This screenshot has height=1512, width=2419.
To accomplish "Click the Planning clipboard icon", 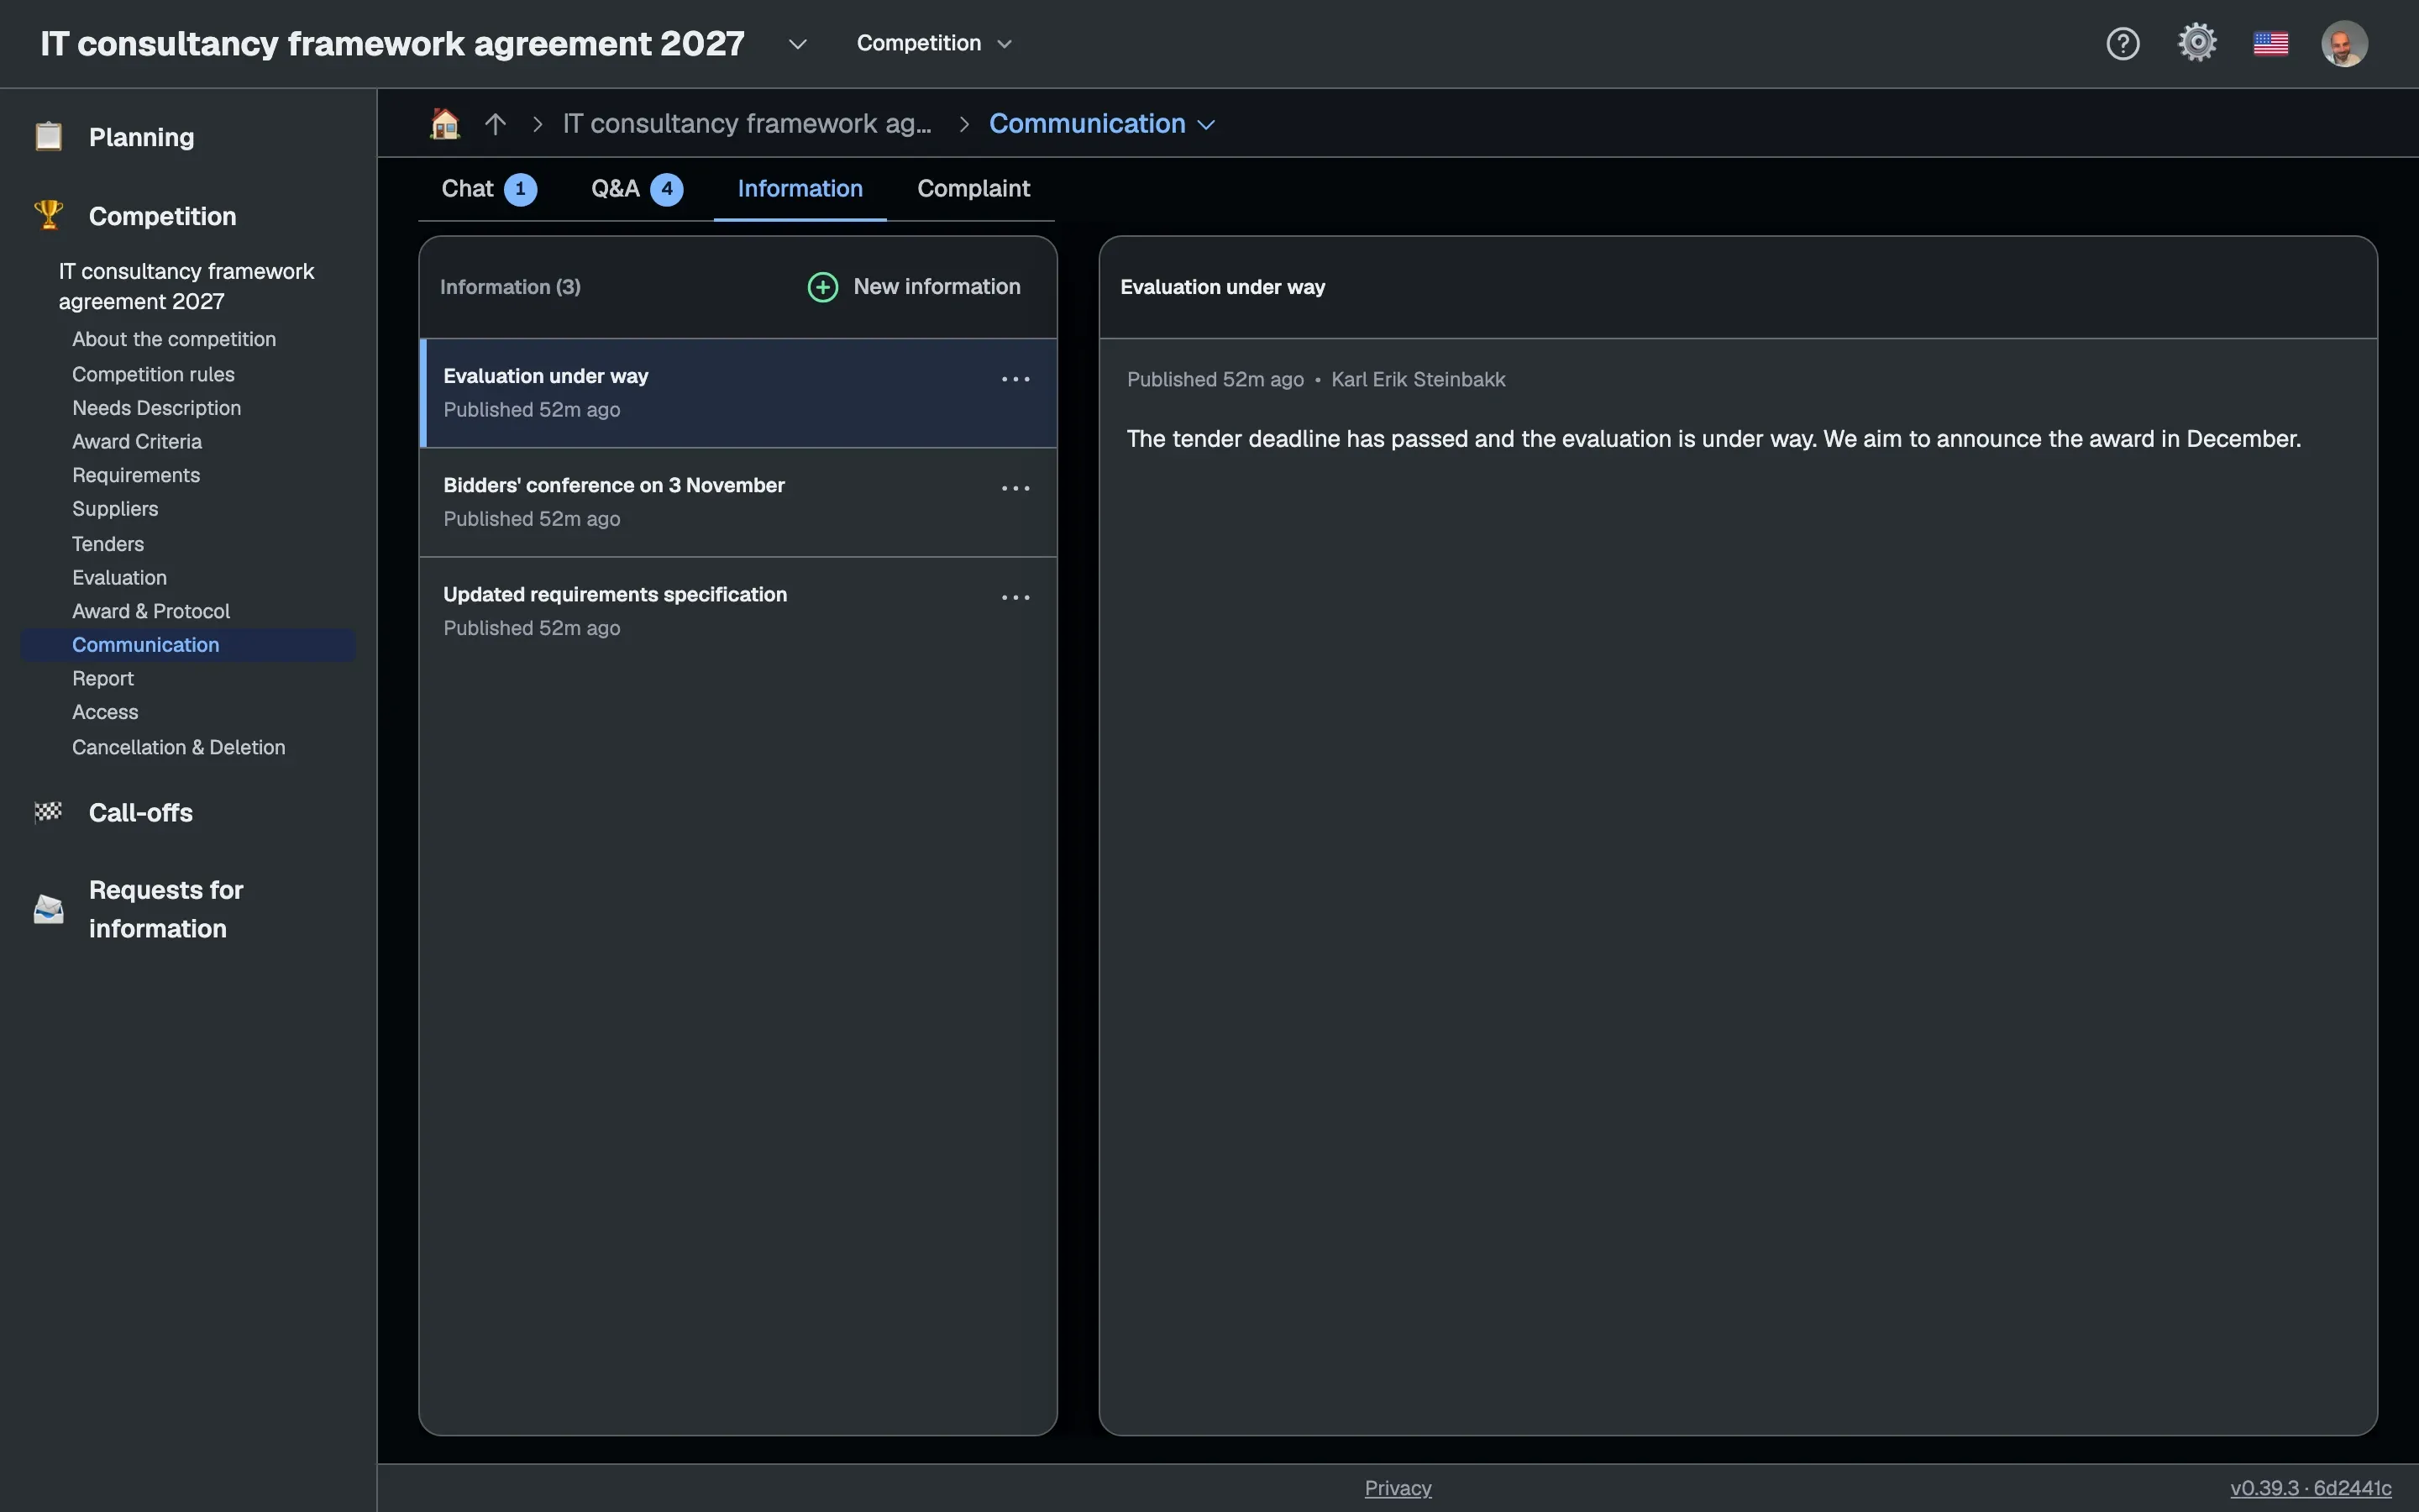I will pos(48,136).
